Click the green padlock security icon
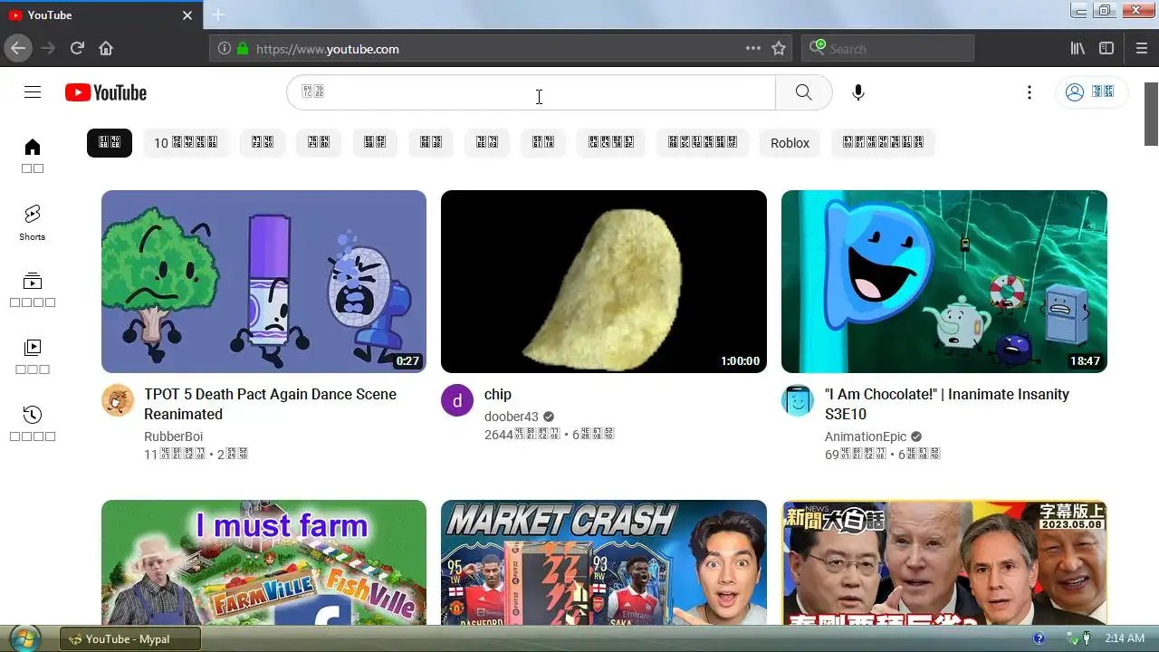 (x=243, y=49)
